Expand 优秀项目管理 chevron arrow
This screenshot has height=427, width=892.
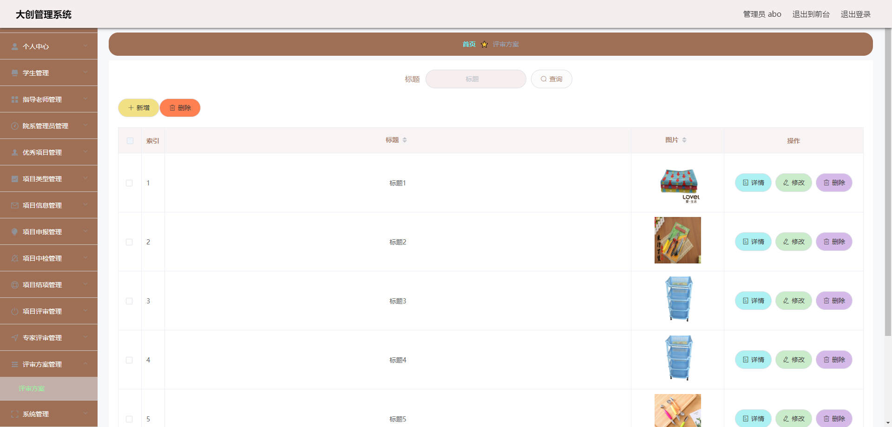pos(85,152)
